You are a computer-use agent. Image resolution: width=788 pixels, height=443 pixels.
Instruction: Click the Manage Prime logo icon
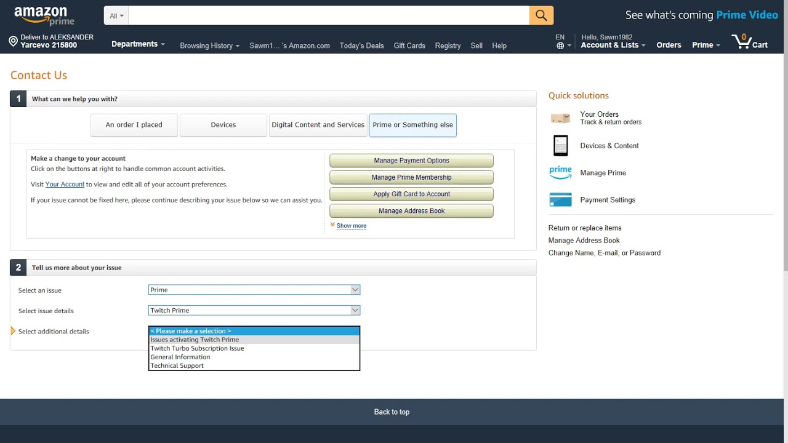pyautogui.click(x=560, y=173)
